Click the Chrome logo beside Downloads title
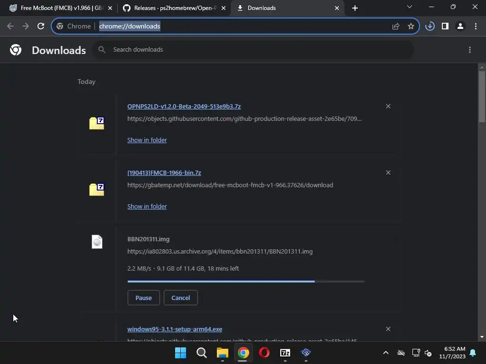 [x=16, y=50]
